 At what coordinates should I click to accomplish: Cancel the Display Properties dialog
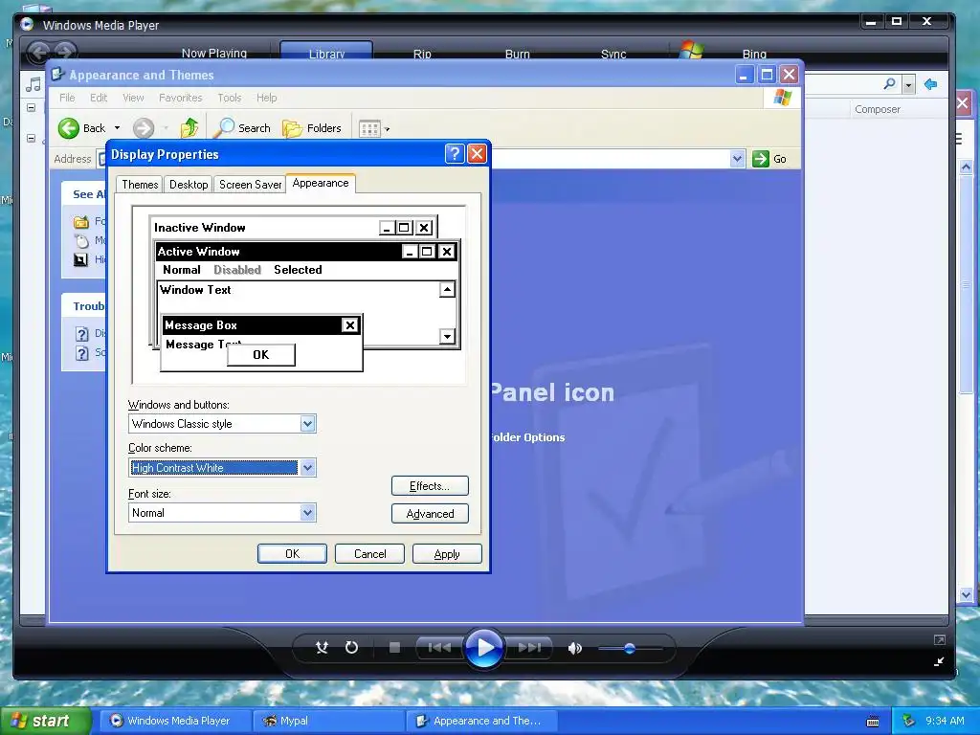point(369,554)
